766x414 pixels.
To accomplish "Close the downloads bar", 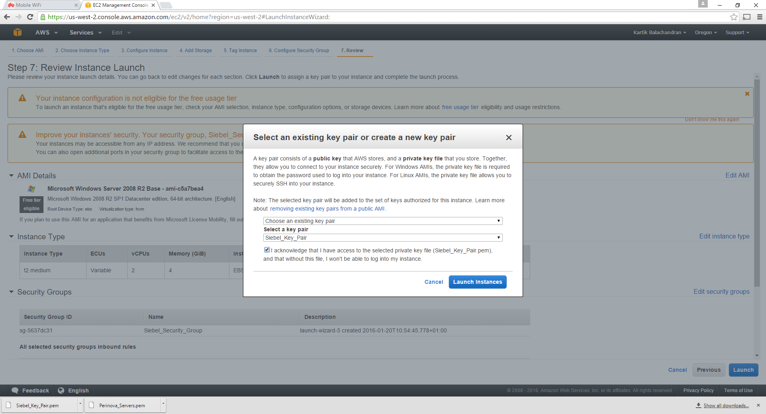I will pos(758,405).
